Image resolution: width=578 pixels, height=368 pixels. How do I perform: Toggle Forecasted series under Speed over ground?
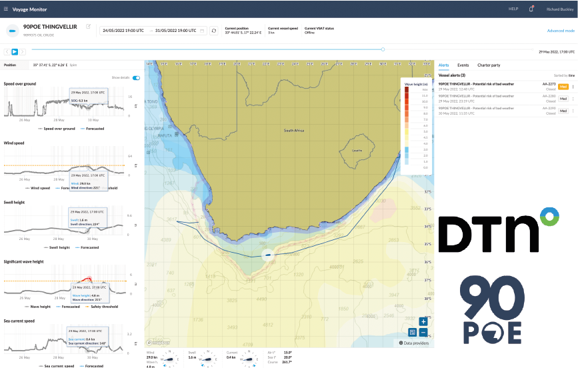tap(92, 129)
